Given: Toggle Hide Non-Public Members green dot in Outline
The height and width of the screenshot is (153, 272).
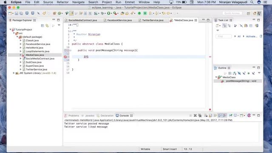Looking at the screenshot, I should click(x=249, y=73).
